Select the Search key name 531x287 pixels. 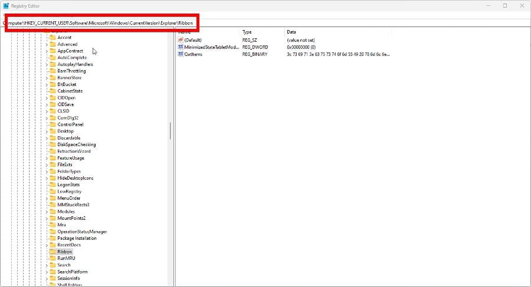(64, 265)
